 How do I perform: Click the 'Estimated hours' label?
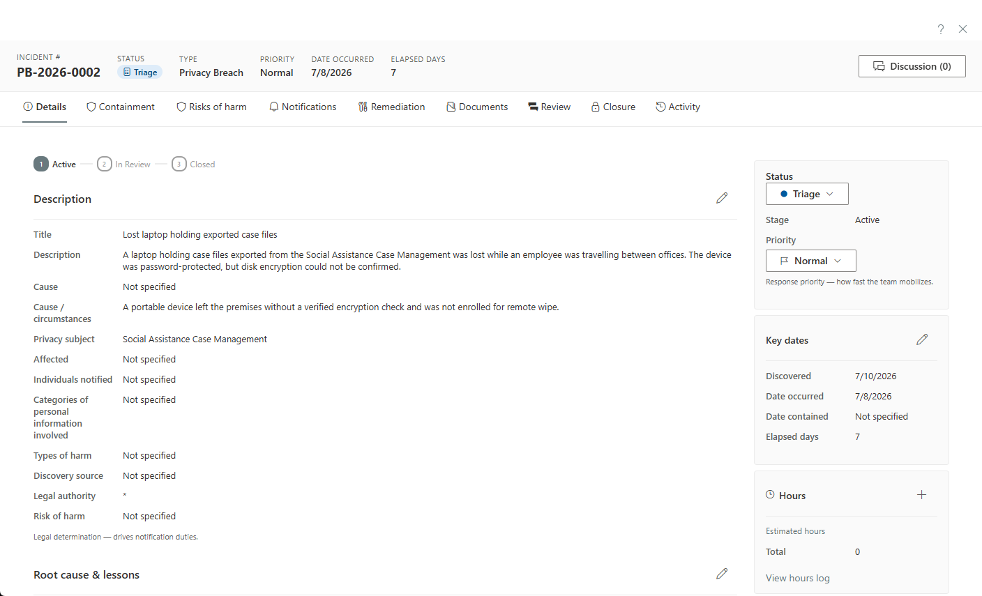[795, 531]
